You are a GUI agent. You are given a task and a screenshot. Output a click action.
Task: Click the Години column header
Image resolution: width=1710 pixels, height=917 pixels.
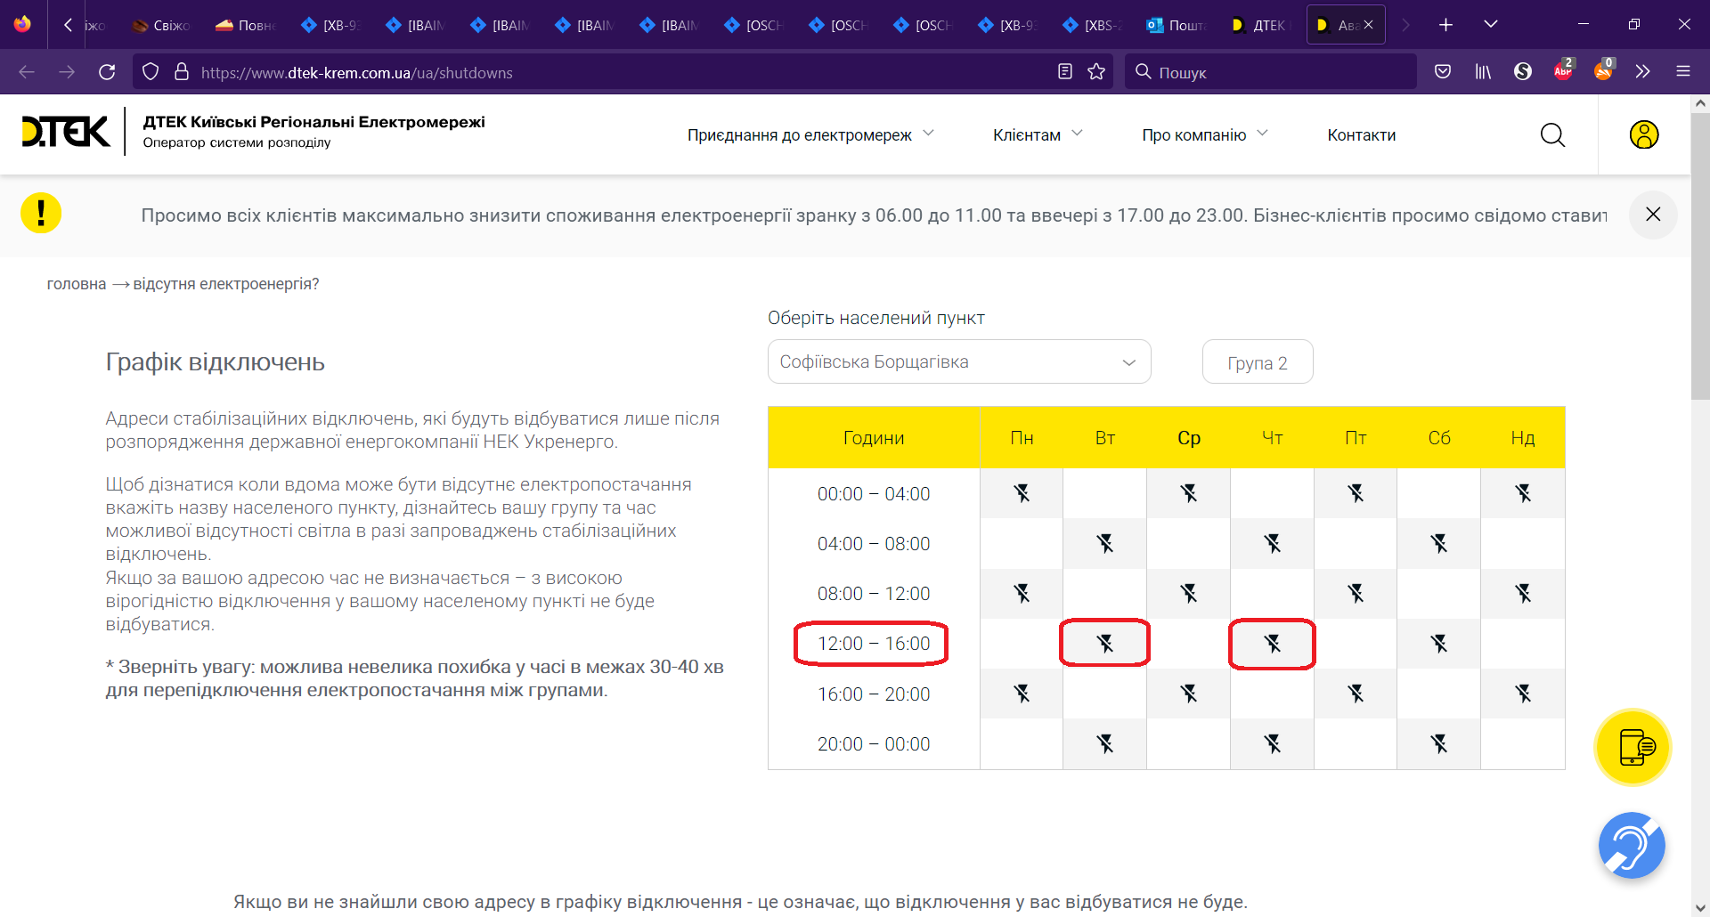tap(874, 437)
